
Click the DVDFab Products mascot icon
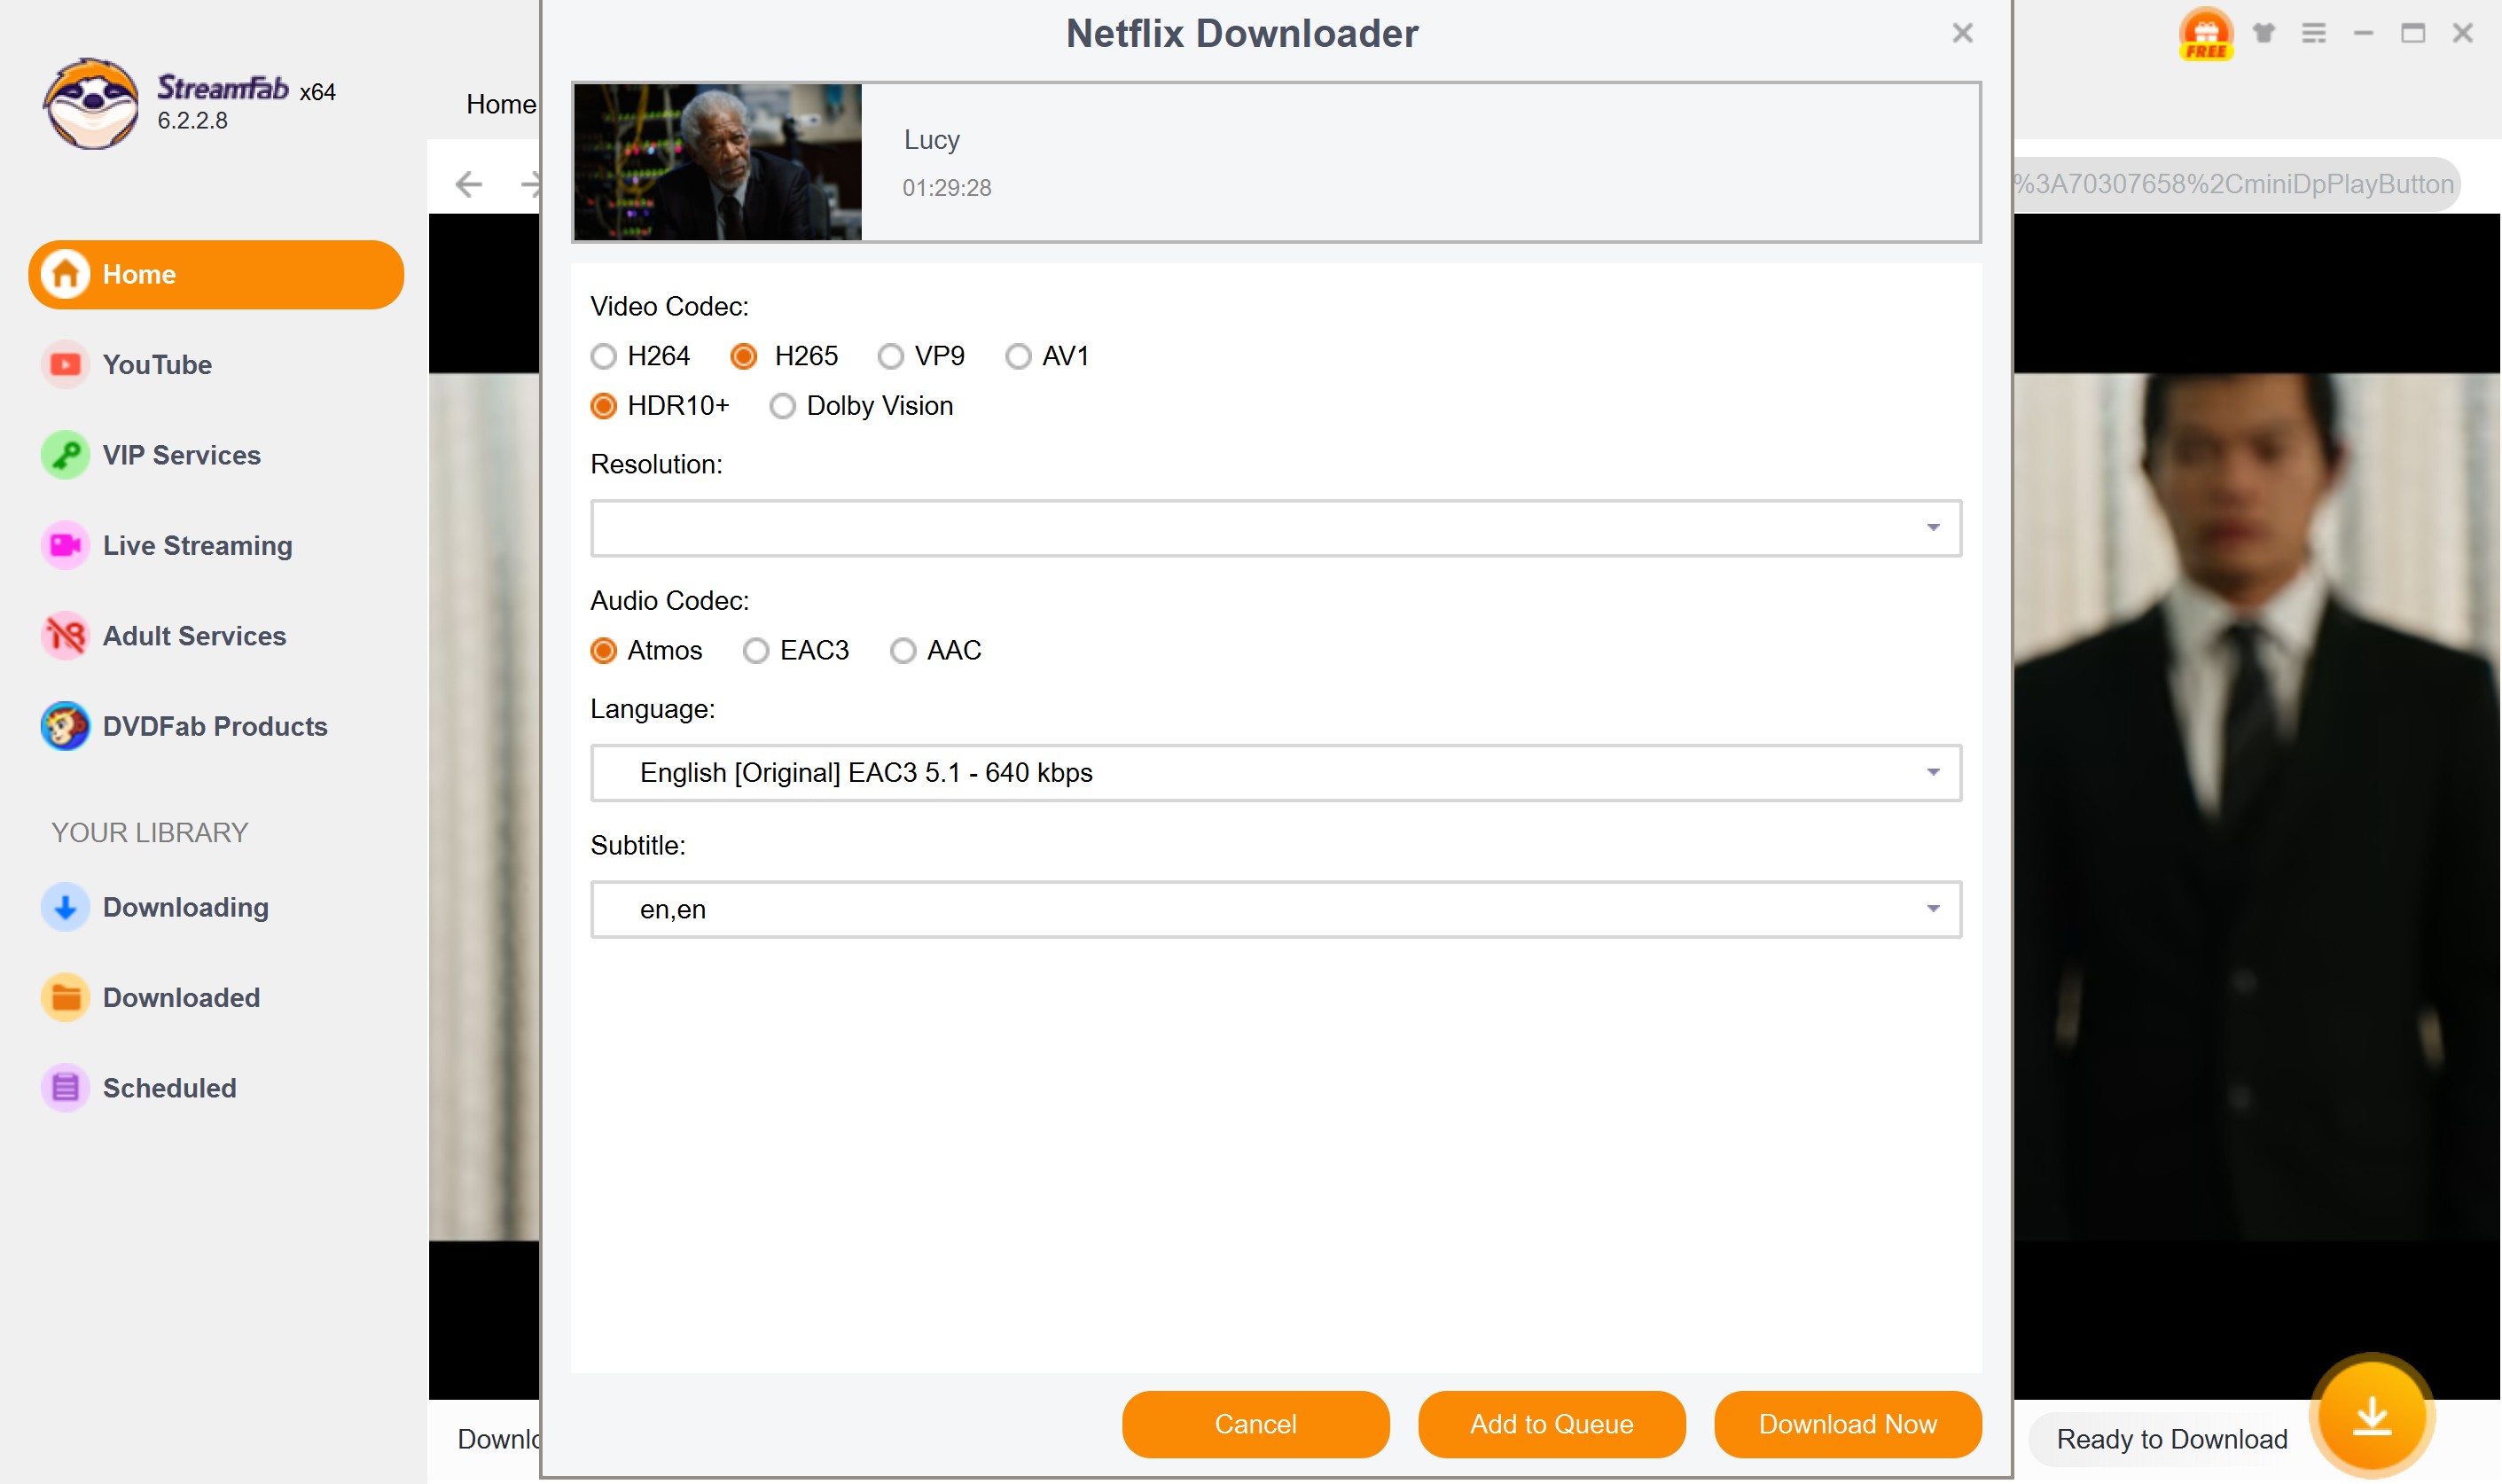(x=65, y=726)
